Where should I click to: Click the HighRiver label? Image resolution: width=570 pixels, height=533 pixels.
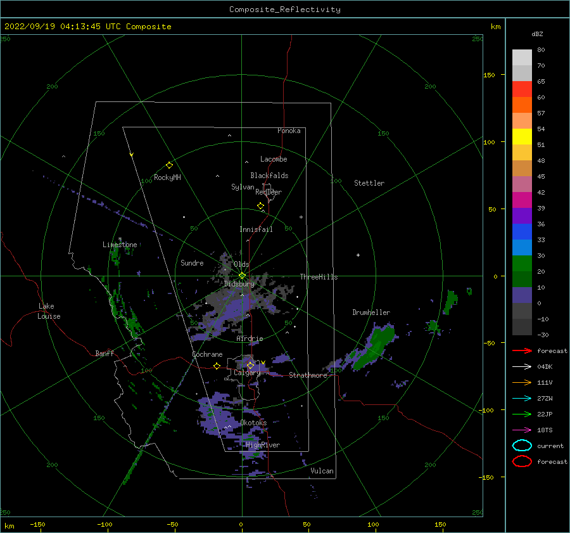coord(263,445)
